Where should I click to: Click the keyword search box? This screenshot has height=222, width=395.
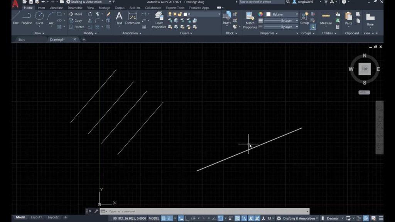click(262, 2)
